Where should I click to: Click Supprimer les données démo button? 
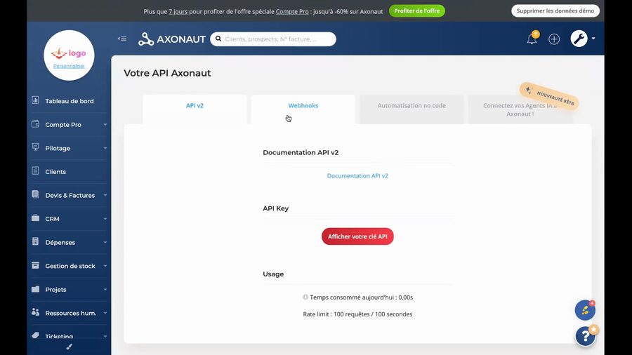coord(555,11)
